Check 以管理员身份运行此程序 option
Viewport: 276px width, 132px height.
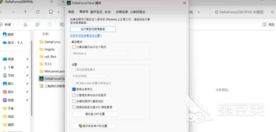click(74, 95)
